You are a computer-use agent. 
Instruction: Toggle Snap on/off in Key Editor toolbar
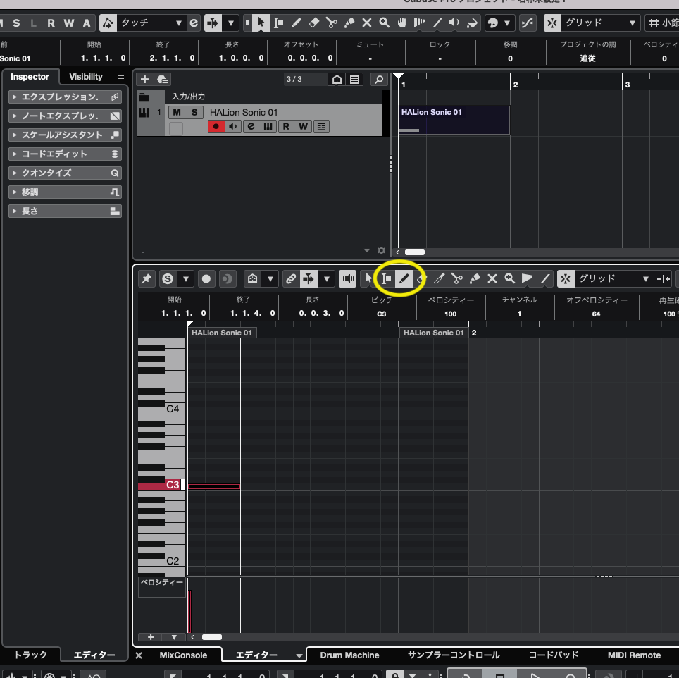coord(566,278)
